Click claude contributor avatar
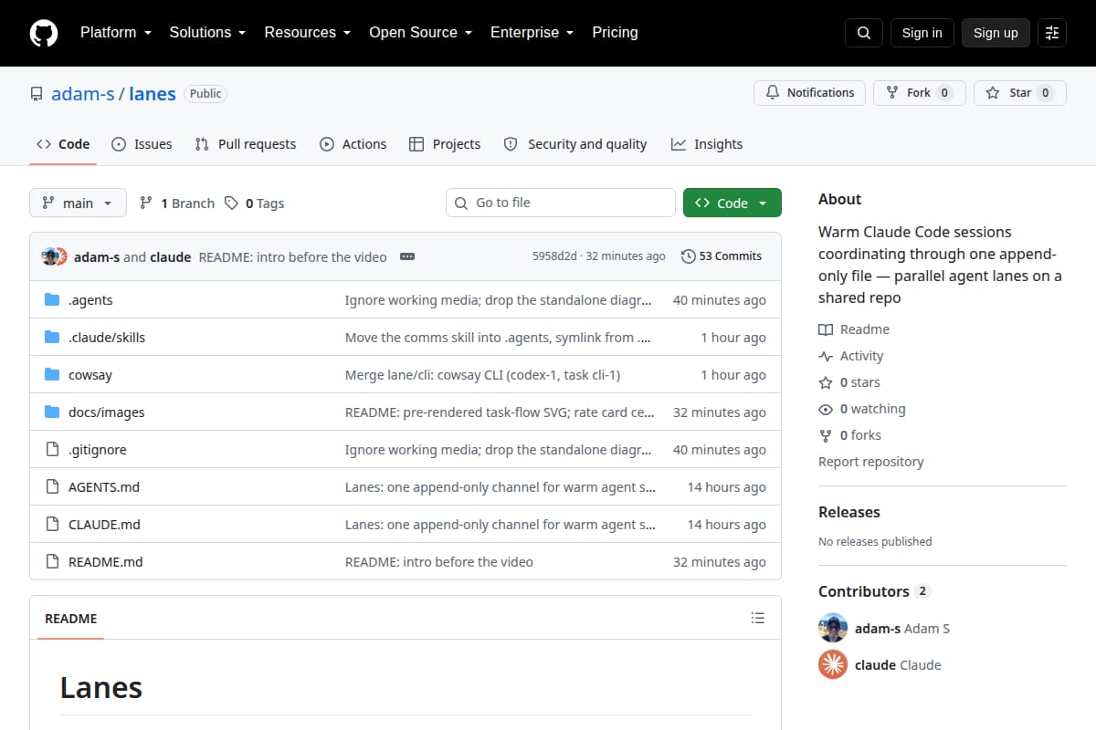 [x=833, y=665]
